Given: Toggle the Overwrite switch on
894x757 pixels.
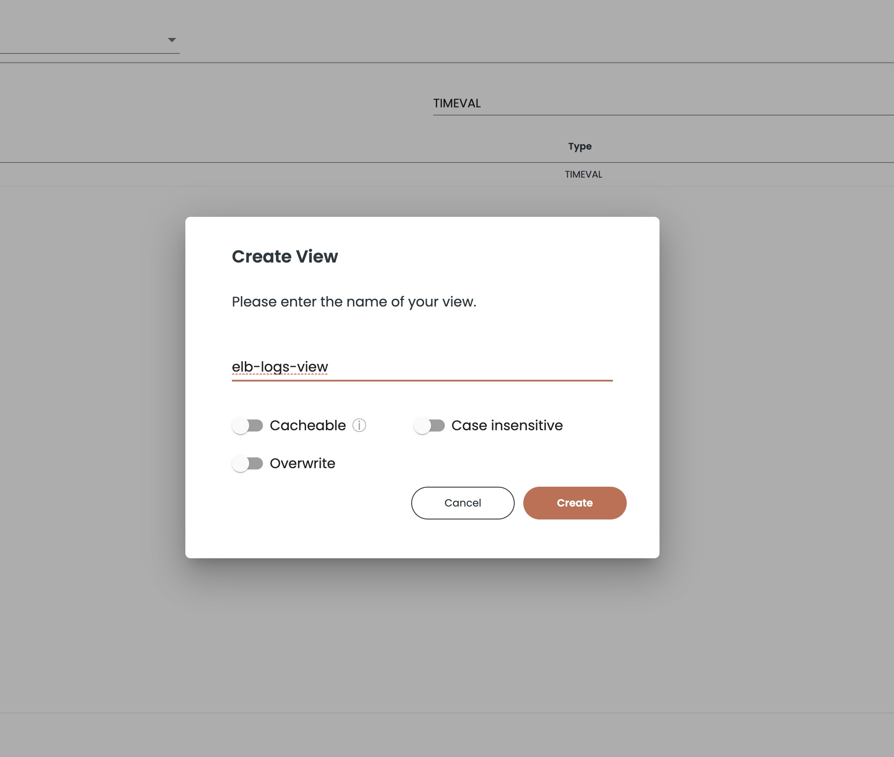Looking at the screenshot, I should coord(247,463).
